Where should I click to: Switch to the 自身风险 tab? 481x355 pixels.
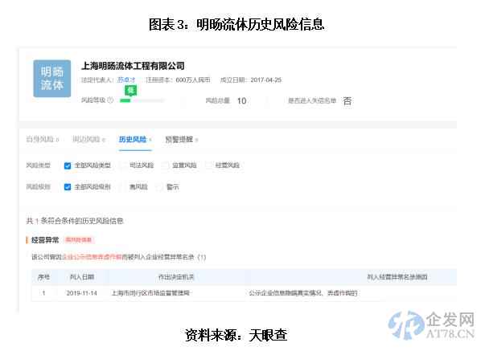click(43, 140)
